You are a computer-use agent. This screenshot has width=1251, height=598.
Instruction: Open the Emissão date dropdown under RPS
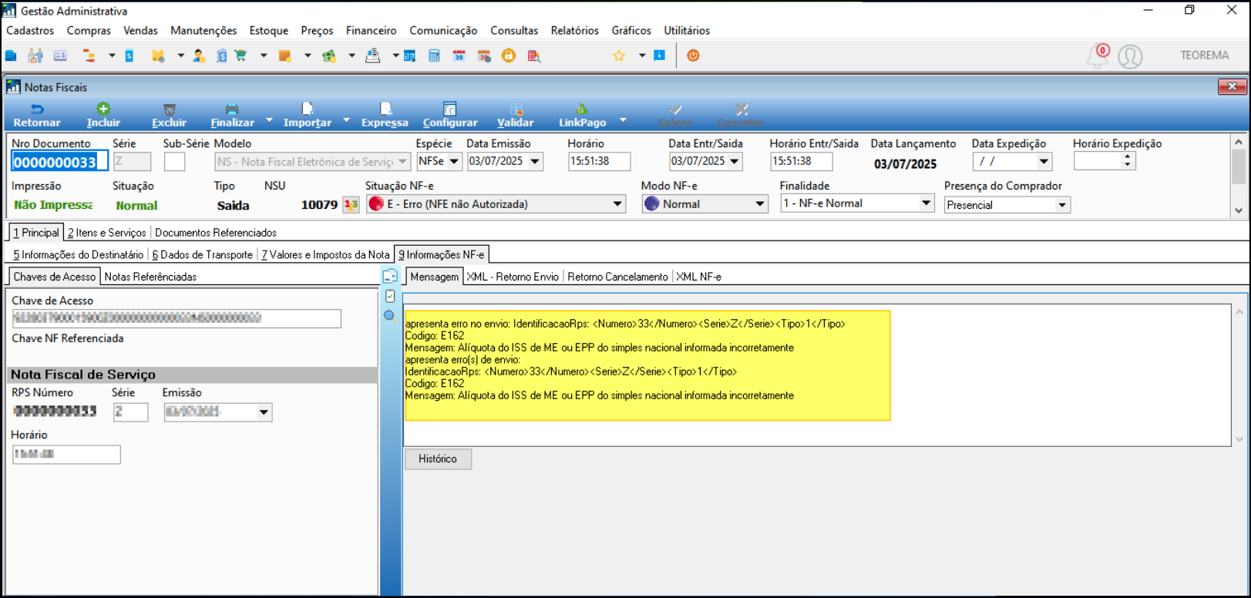264,412
